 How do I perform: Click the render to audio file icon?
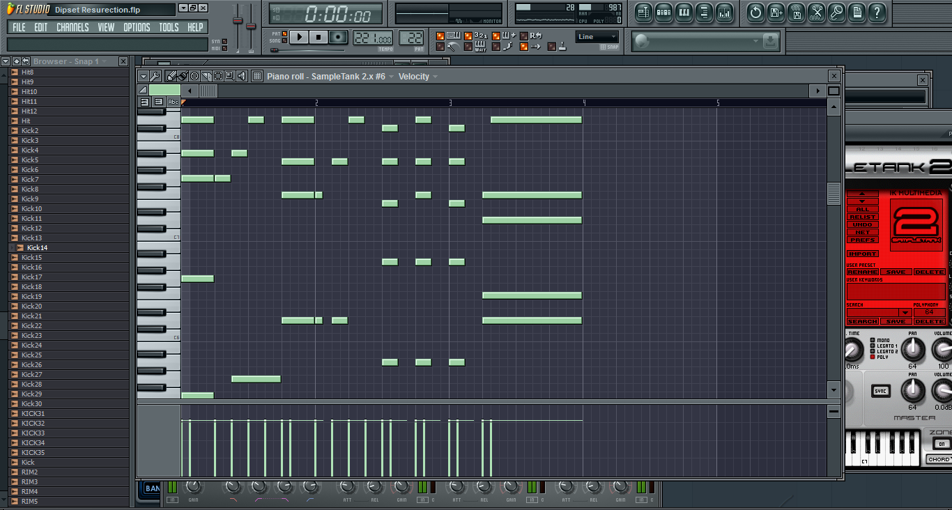[x=797, y=13]
